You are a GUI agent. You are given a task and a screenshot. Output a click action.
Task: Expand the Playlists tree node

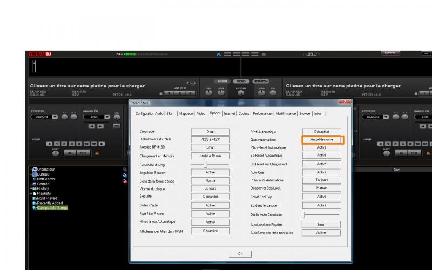tap(31, 193)
